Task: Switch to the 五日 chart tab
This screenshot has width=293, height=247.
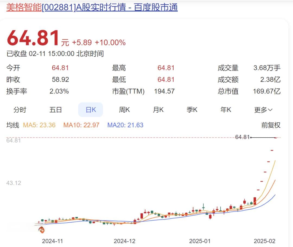Action: click(x=56, y=110)
